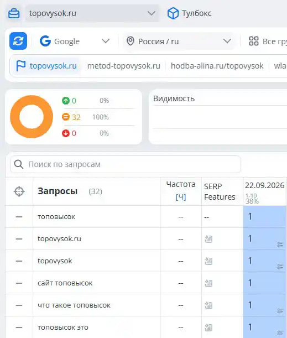Click the 22.09.2026 date column header

(x=264, y=185)
